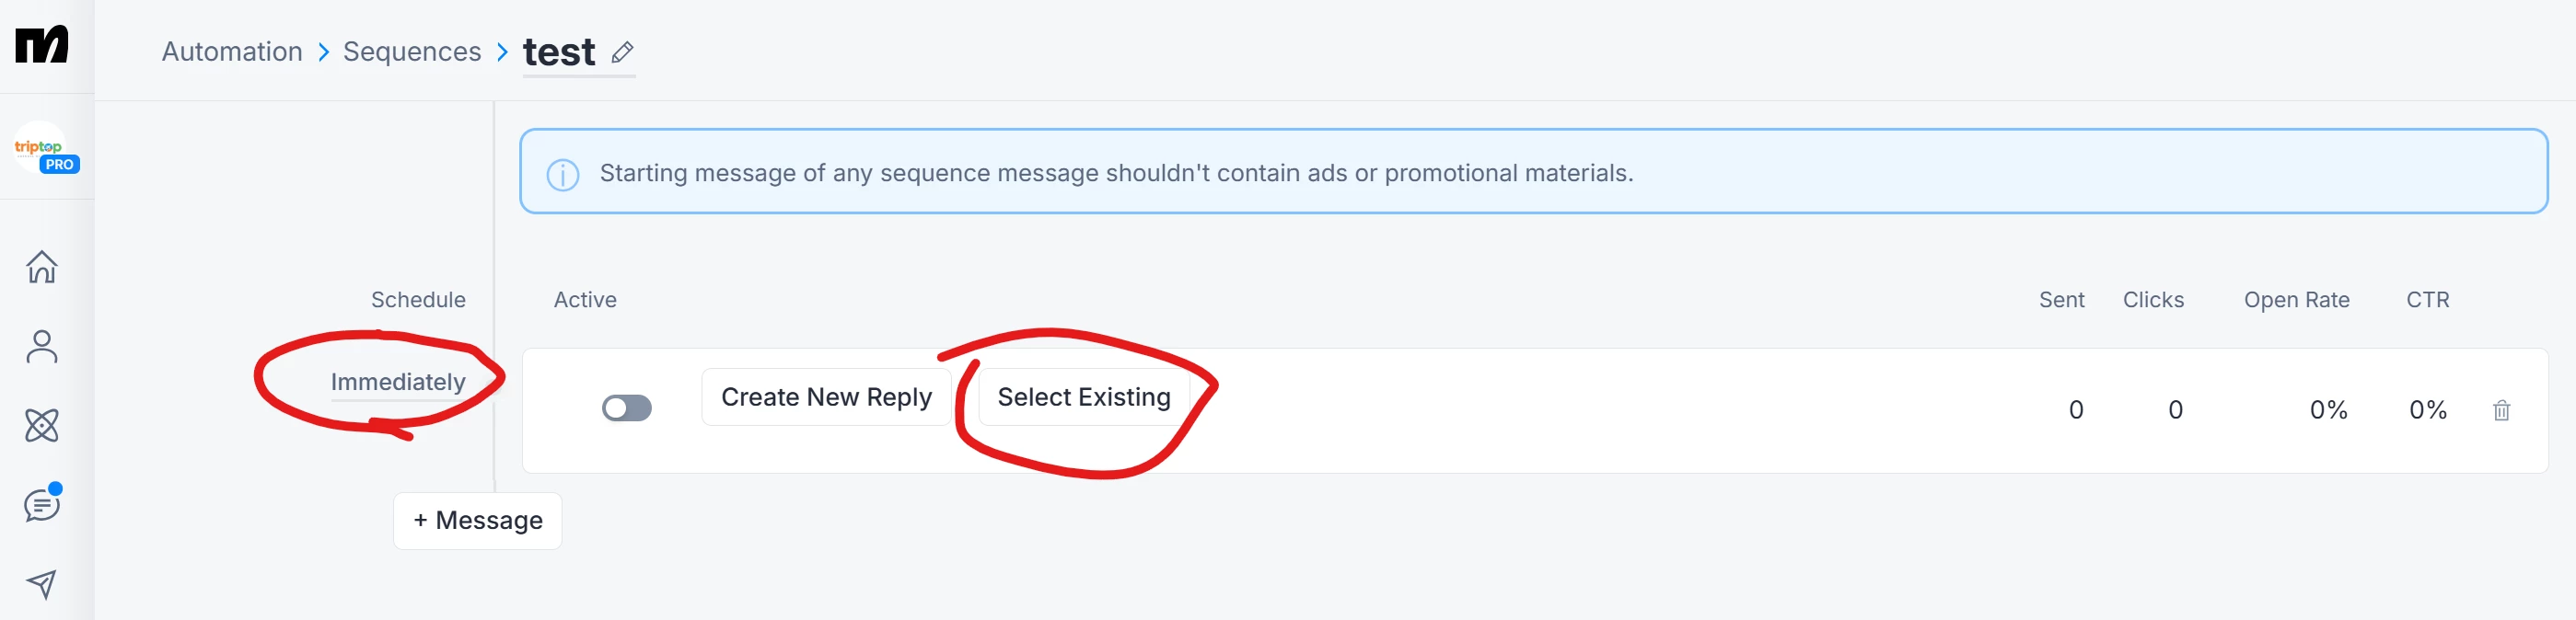The height and width of the screenshot is (620, 2576).
Task: Go to Automation breadcrumb
Action: (232, 52)
